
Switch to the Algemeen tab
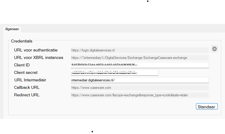[x=12, y=29]
